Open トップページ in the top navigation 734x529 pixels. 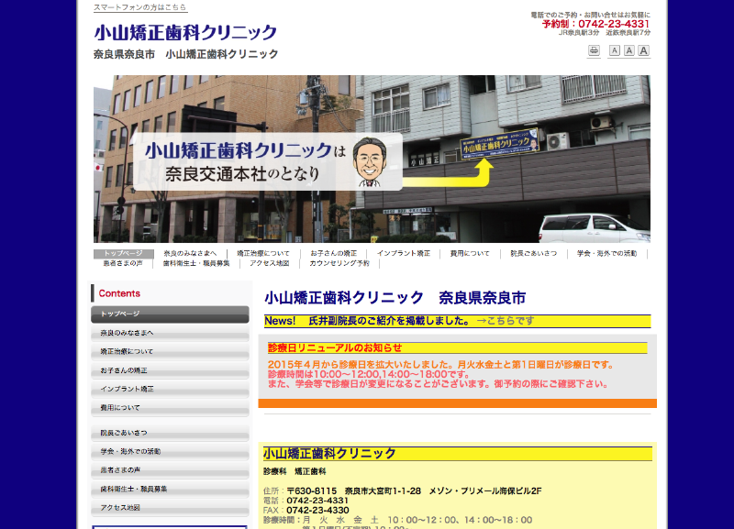tap(124, 254)
